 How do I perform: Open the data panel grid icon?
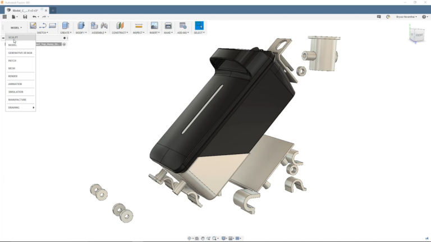[4, 17]
